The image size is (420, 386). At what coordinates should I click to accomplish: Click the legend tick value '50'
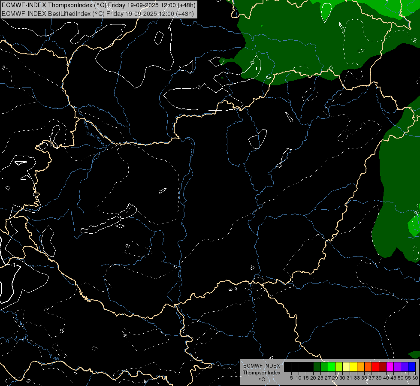click(400, 378)
